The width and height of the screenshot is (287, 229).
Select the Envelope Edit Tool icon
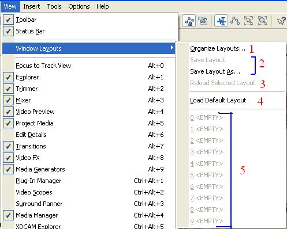(235, 21)
